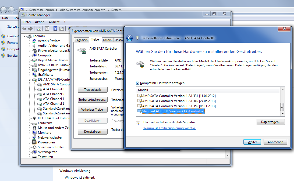Click the show/hide console tree toolbar icon
This screenshot has height=181, width=294.
point(39,29)
